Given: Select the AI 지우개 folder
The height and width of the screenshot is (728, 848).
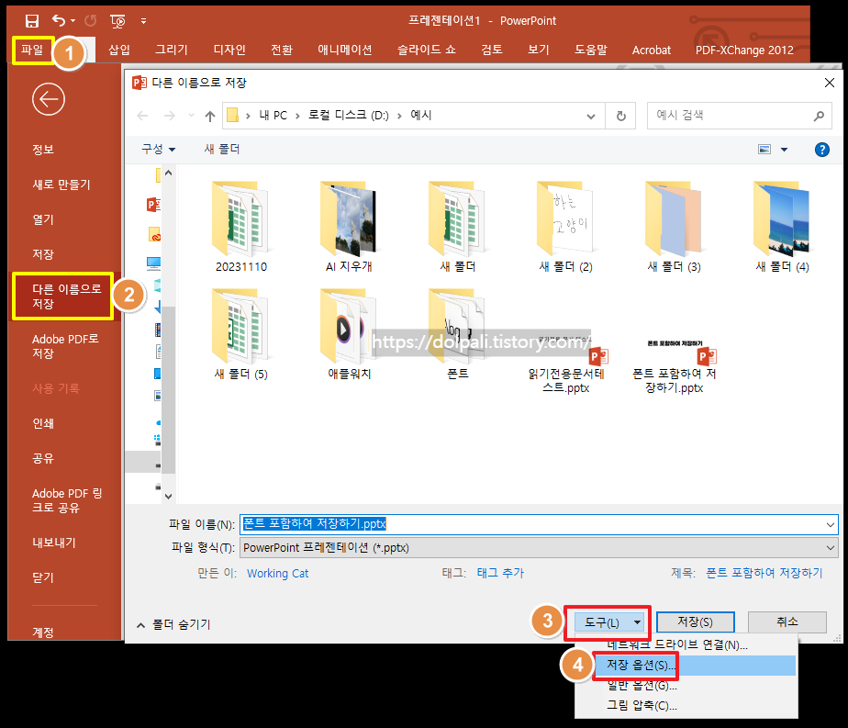Looking at the screenshot, I should 349,227.
